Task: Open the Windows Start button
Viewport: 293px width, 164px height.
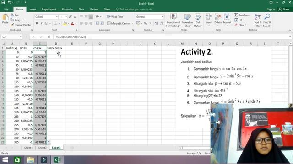Action: [x=5, y=160]
